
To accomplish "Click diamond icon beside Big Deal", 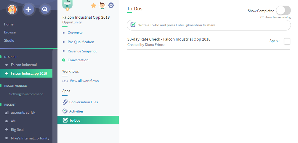I will coord(7,130).
